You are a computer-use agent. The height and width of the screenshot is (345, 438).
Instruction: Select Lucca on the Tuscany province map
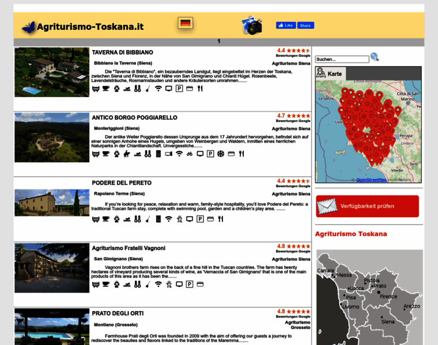pos(357,288)
